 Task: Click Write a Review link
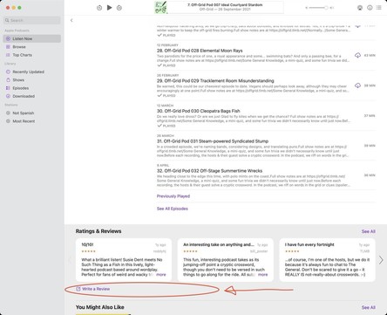[96, 289]
